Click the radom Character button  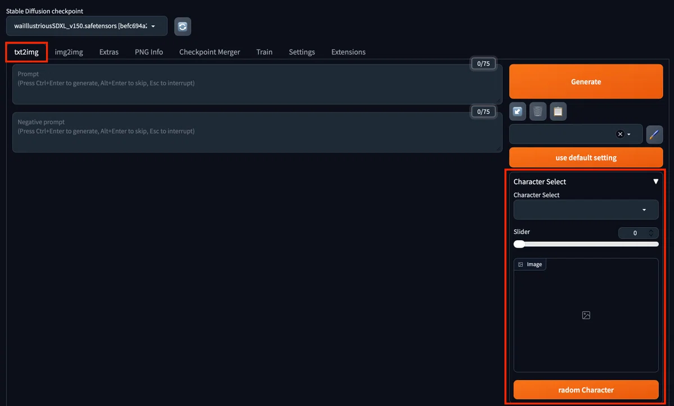click(586, 390)
